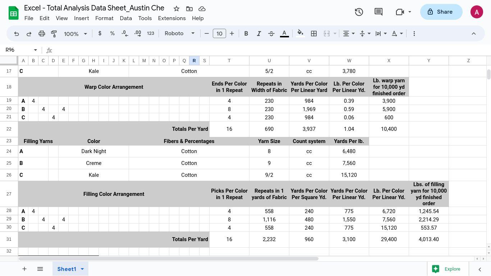This screenshot has width=491, height=276.
Task: Open more number formats (123)
Action: (x=151, y=33)
